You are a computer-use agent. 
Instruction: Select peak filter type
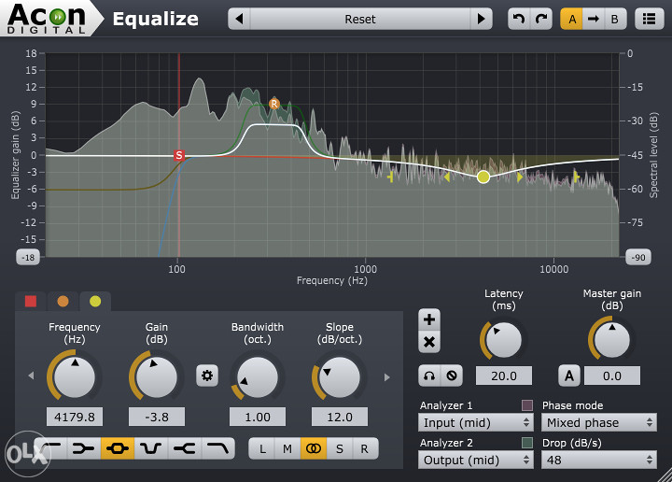point(118,448)
